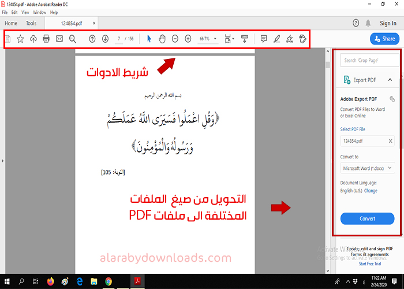The width and height of the screenshot is (404, 289).
Task: Click the blue Share button
Action: [x=385, y=39]
